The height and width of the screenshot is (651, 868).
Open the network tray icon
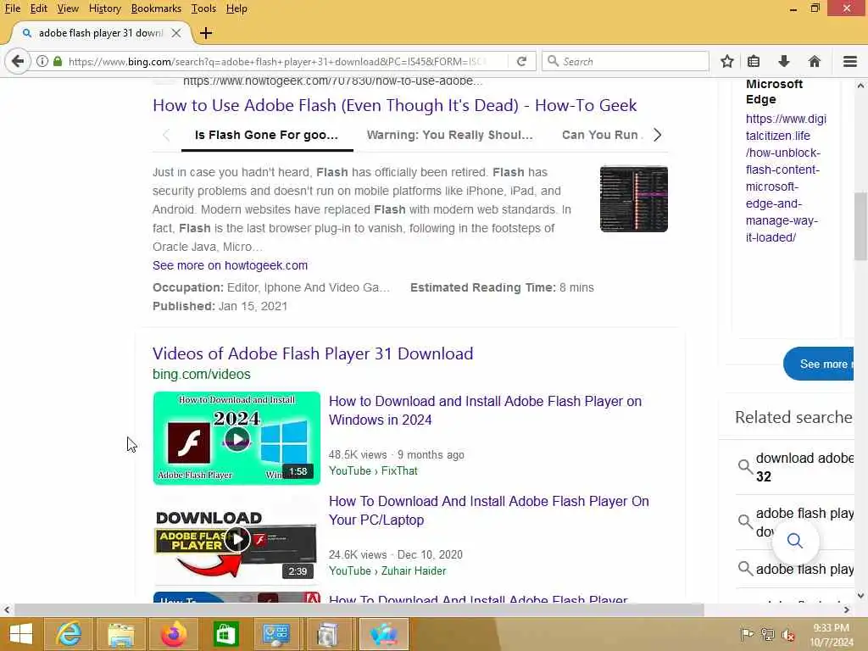(x=767, y=634)
